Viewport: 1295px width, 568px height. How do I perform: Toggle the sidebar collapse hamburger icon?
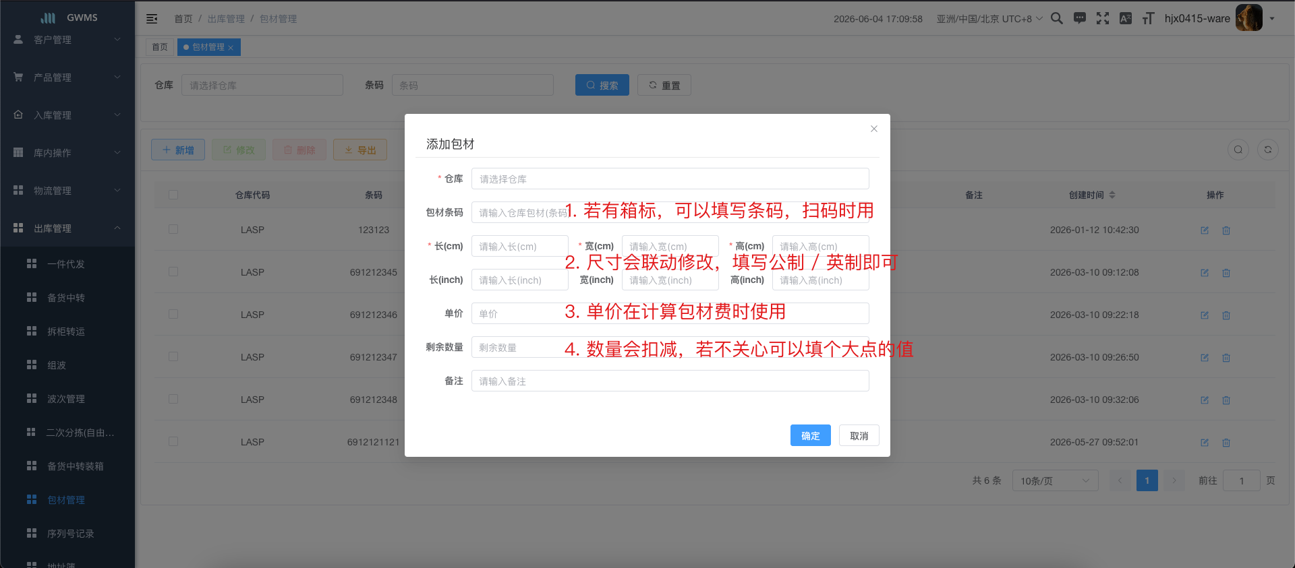coord(152,19)
